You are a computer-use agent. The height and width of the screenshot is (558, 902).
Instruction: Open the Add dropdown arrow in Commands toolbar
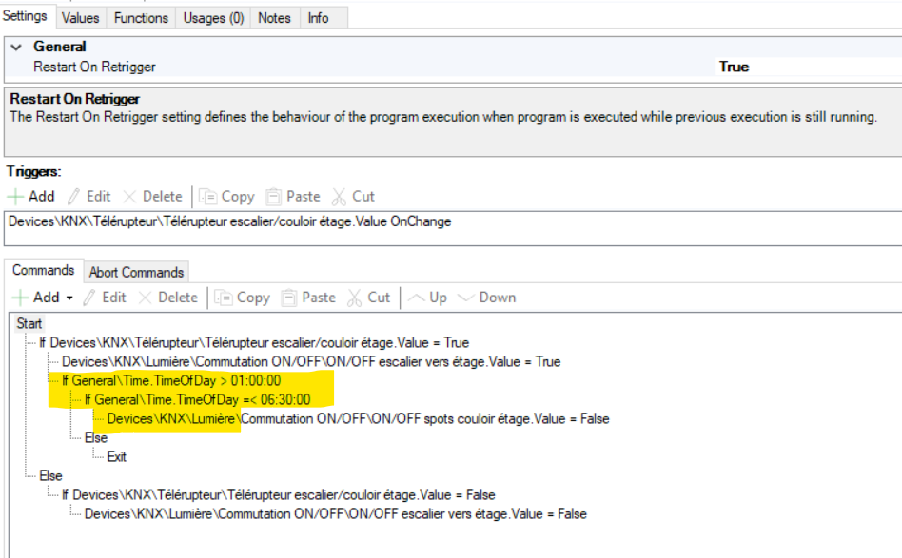click(69, 298)
